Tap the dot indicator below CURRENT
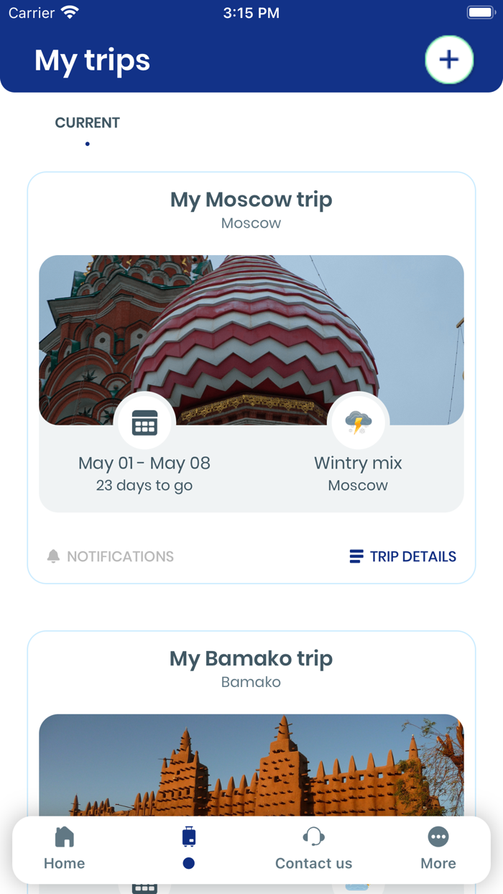 pos(87,144)
